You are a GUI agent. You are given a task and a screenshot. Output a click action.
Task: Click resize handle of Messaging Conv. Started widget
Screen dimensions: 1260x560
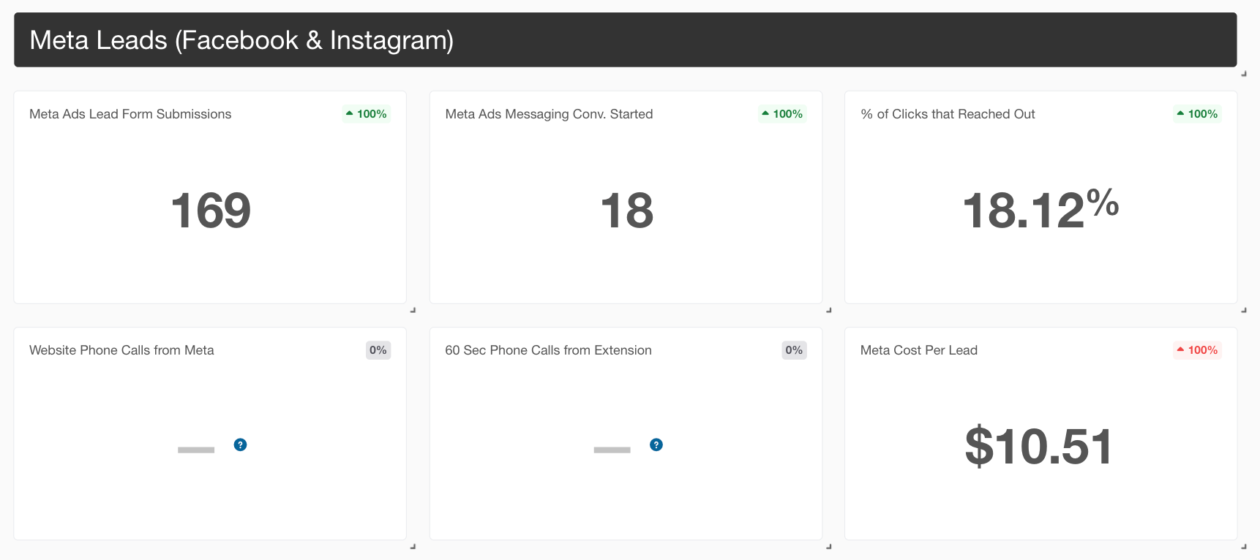[829, 310]
